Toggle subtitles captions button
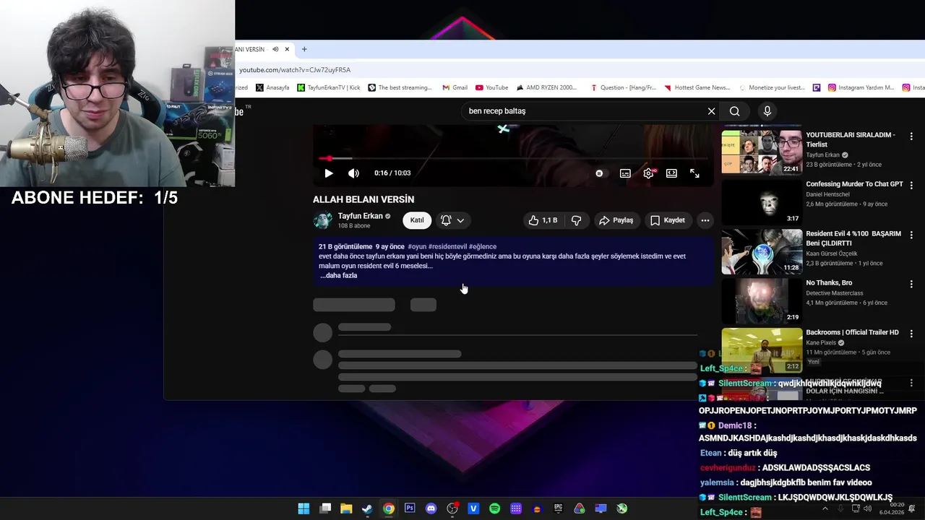This screenshot has height=520, width=925. coord(625,173)
